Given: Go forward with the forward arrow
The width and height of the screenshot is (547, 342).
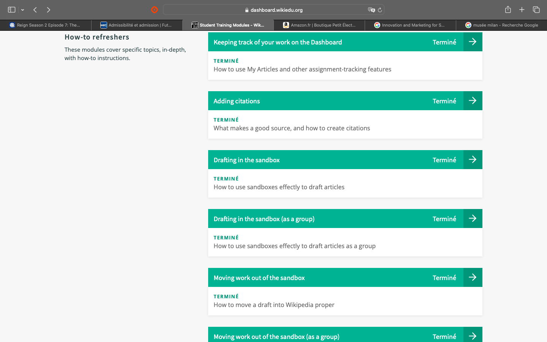Looking at the screenshot, I should (x=48, y=10).
